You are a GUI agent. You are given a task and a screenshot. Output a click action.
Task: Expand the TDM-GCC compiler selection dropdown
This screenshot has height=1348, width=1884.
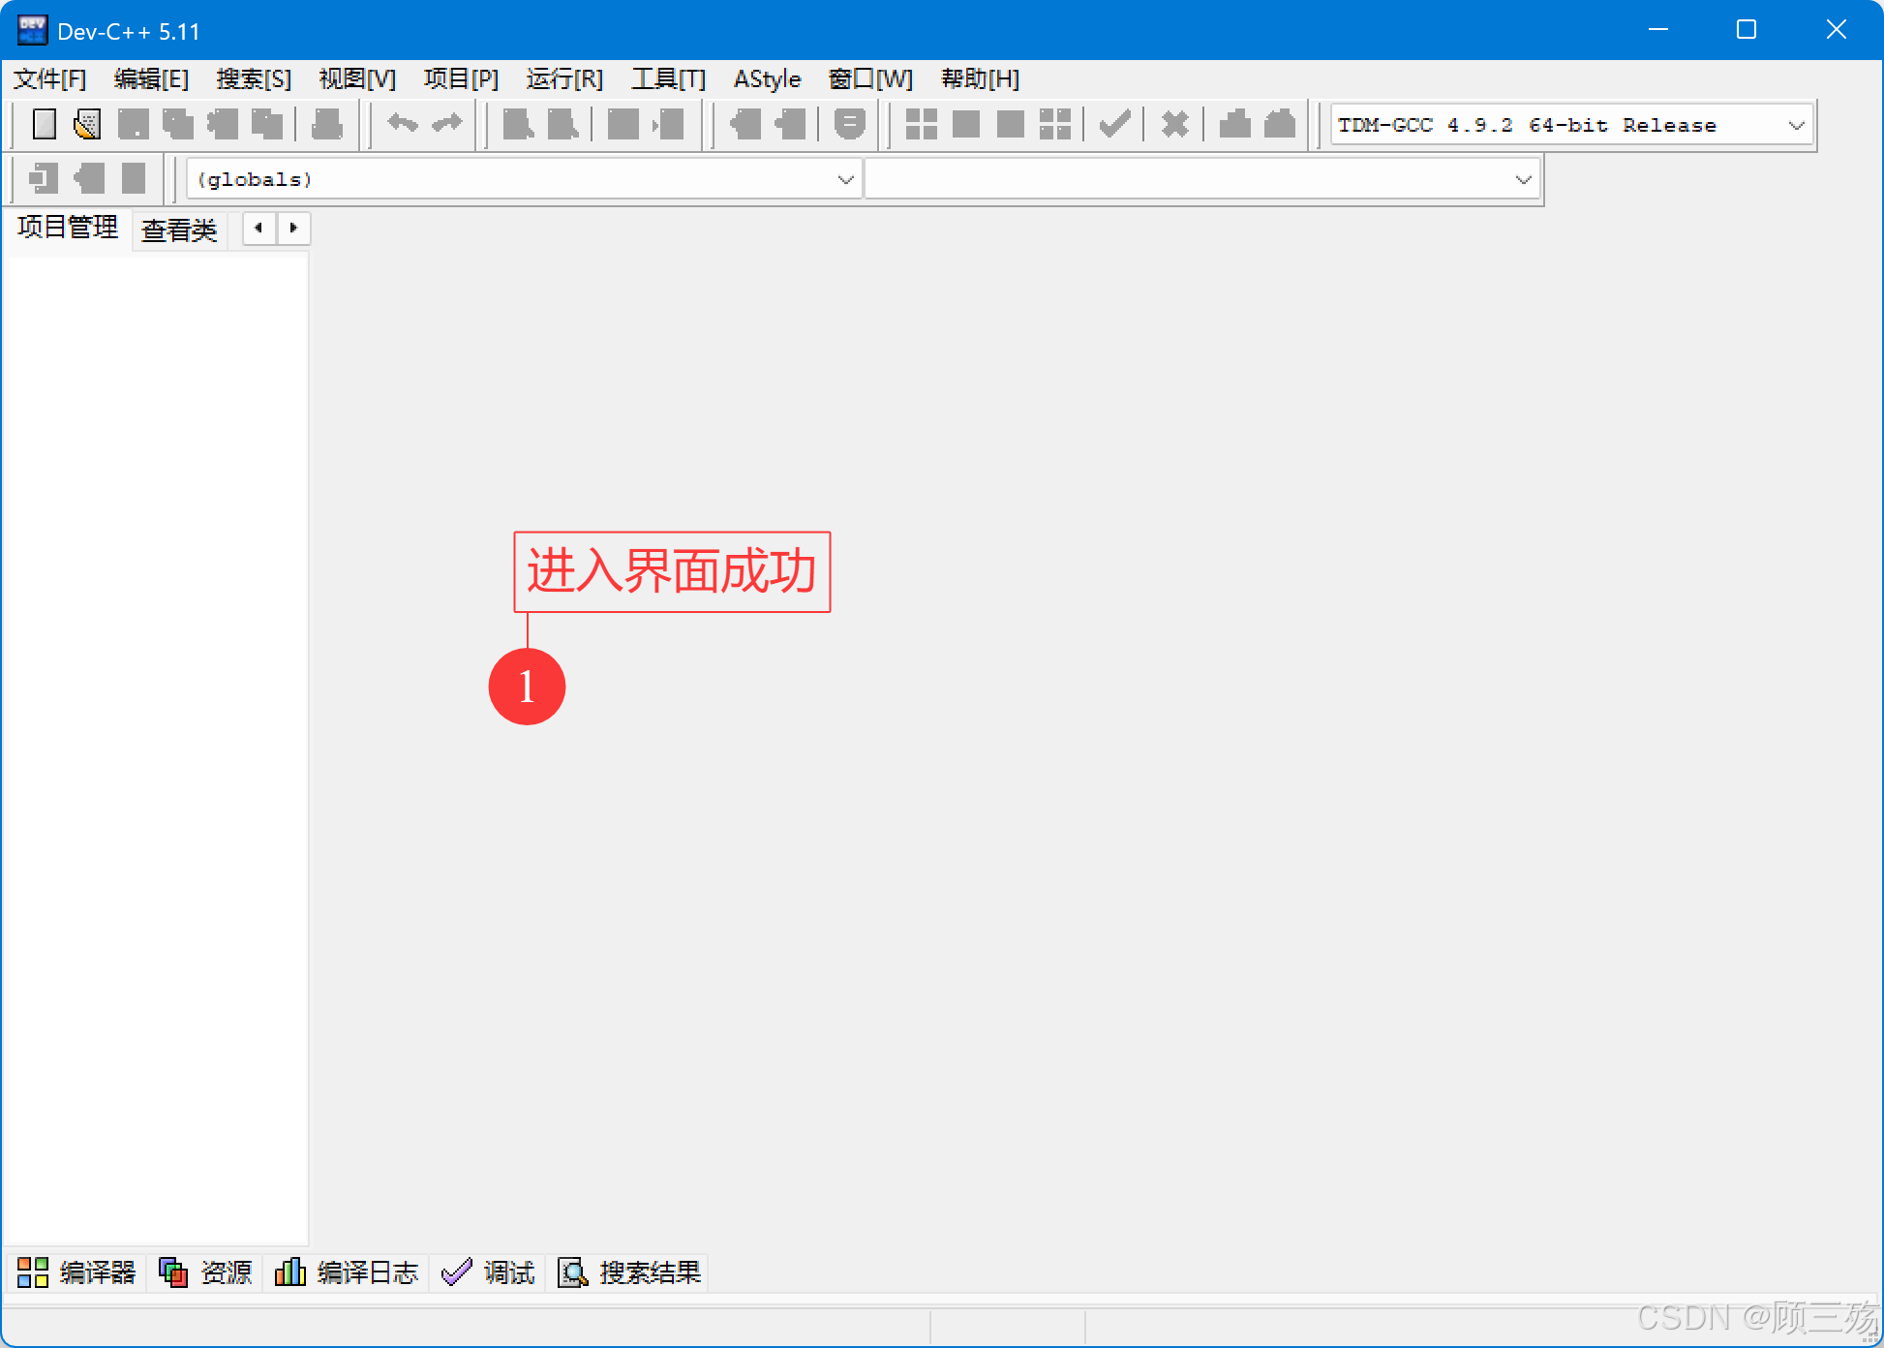1796,125
